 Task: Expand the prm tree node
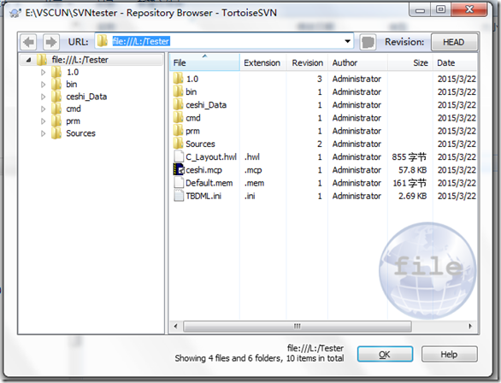coord(43,121)
